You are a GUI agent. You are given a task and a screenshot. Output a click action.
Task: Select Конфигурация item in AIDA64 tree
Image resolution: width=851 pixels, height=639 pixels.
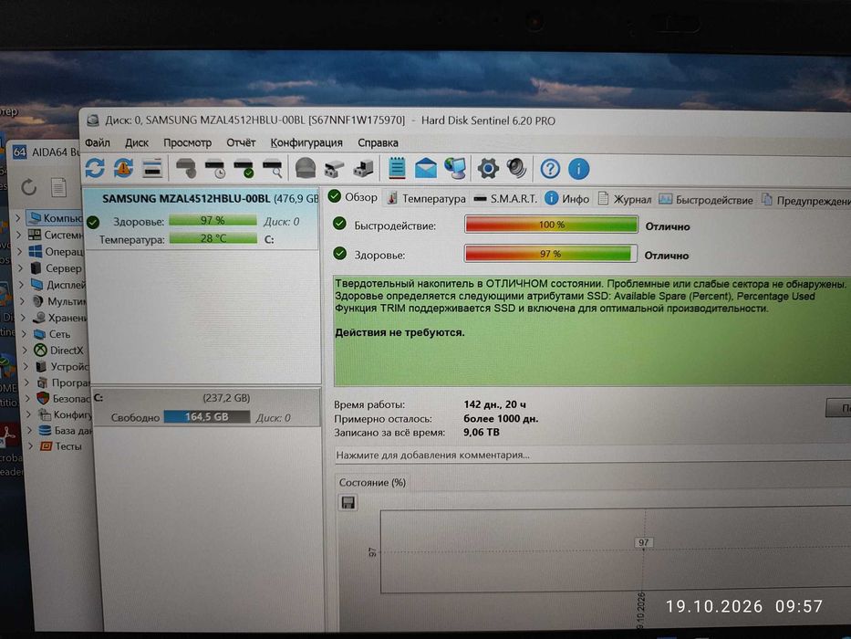[x=65, y=414]
